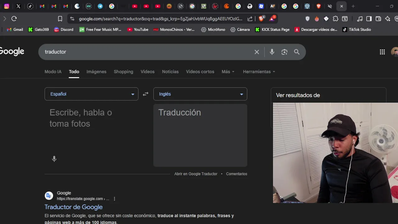Select the Imágenes results tab
This screenshot has height=224, width=398.
(96, 72)
